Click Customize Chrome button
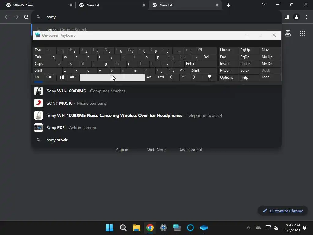The height and width of the screenshot is (235, 313). [283, 211]
